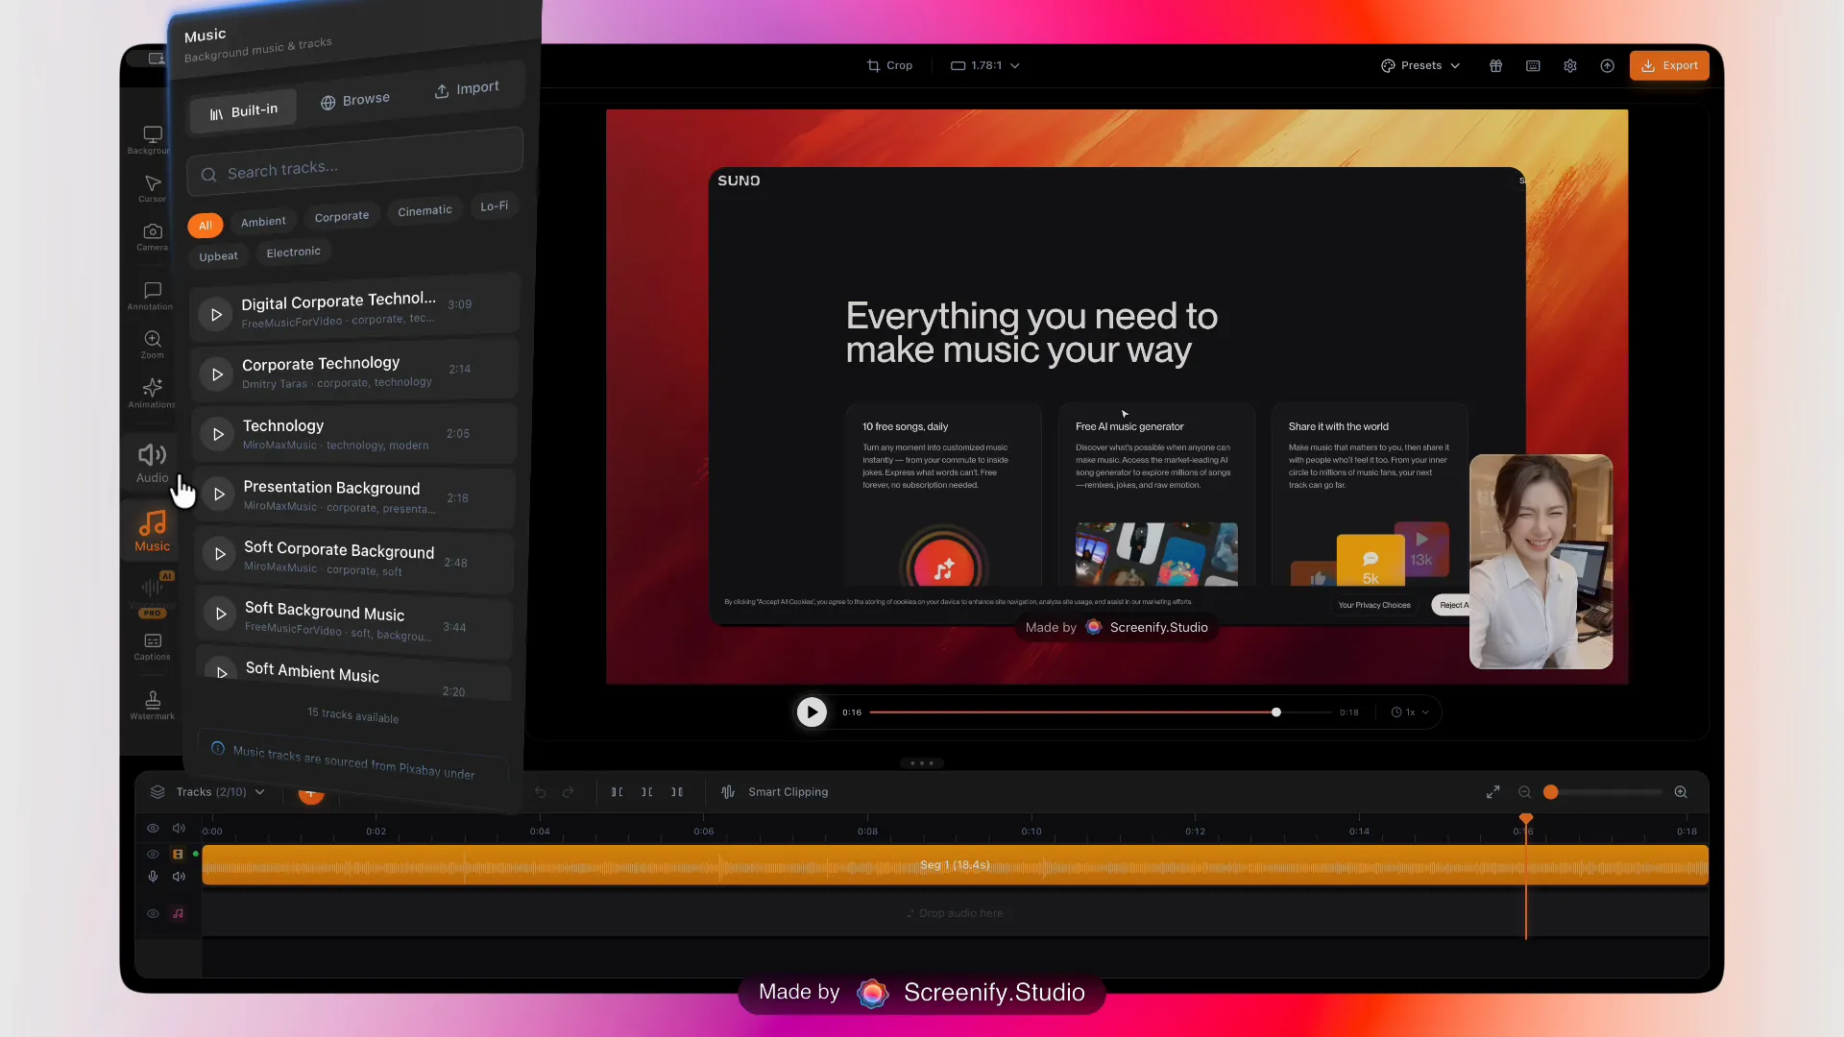Play the Soft Background Music preview
1844x1037 pixels.
221,614
